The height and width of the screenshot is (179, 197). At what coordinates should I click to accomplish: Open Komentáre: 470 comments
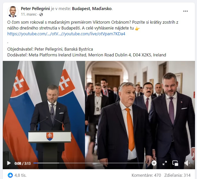click(146, 175)
